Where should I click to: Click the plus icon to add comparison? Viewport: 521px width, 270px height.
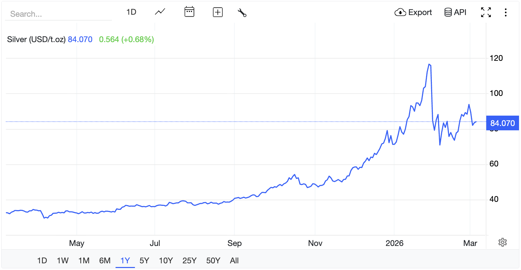[218, 12]
